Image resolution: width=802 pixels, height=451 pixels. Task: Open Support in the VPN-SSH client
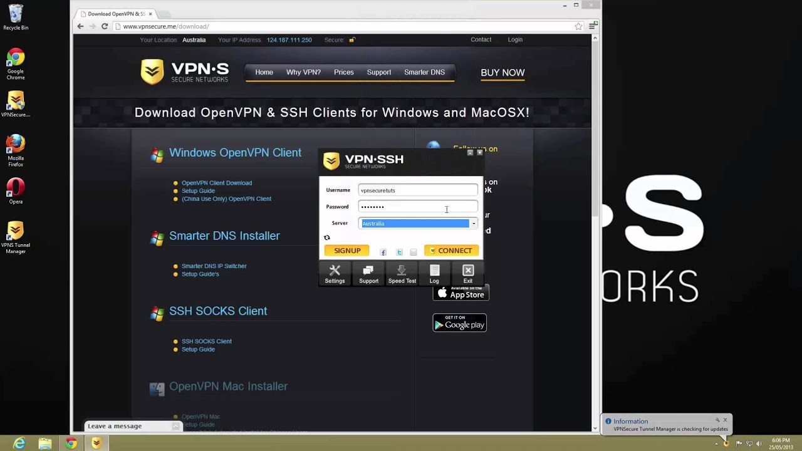(368, 274)
